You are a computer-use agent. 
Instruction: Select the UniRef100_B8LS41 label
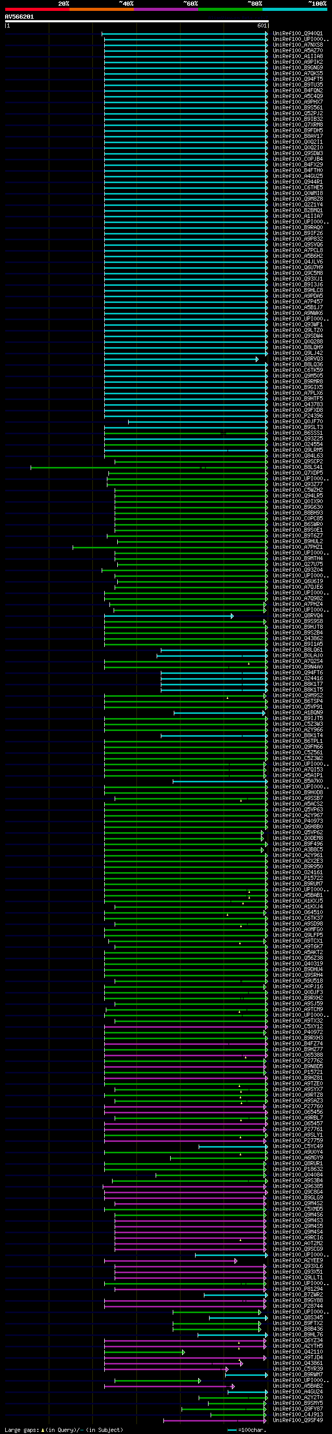coord(297,467)
